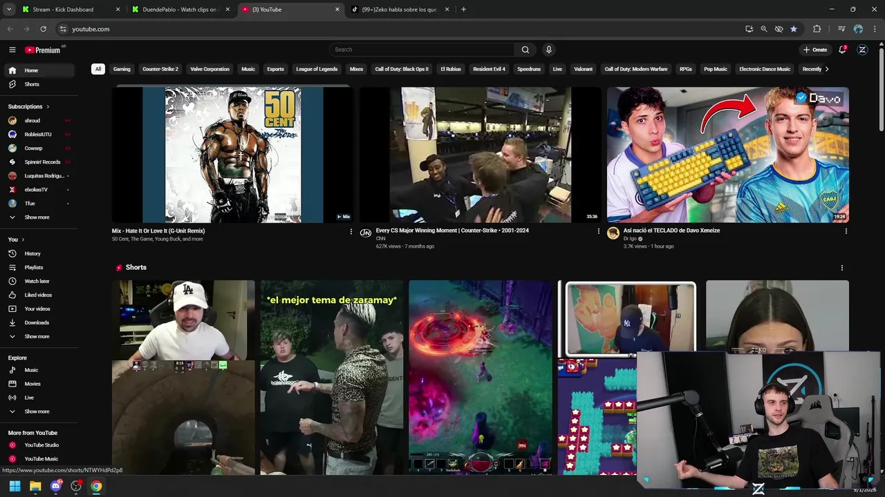The image size is (885, 497).
Task: Open the el mejor tema de zaramay Short
Action: point(332,377)
